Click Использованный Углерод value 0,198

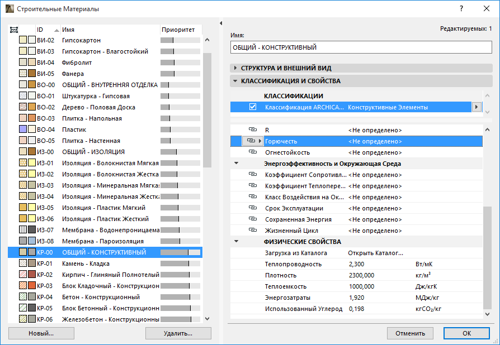356,308
